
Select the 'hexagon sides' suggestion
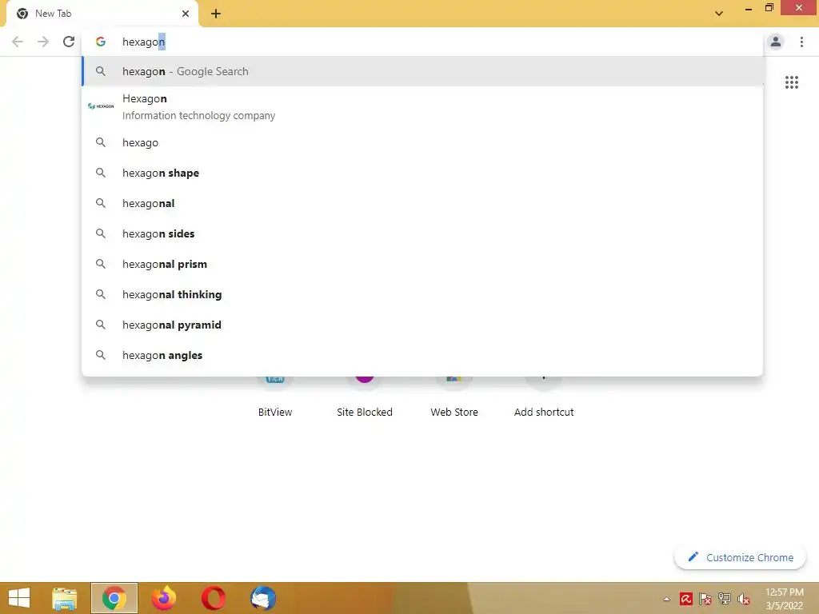coord(422,233)
